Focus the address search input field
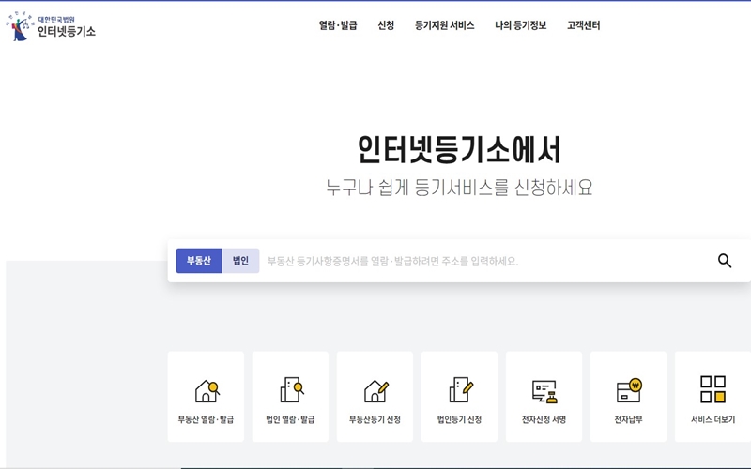751x469 pixels. 486,262
